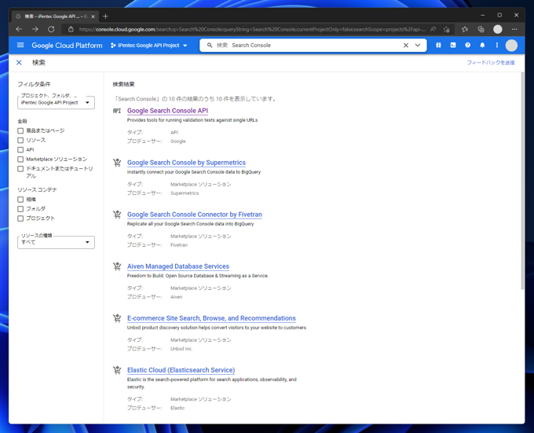
Task: Open Google account avatar in header
Action: coord(511,46)
